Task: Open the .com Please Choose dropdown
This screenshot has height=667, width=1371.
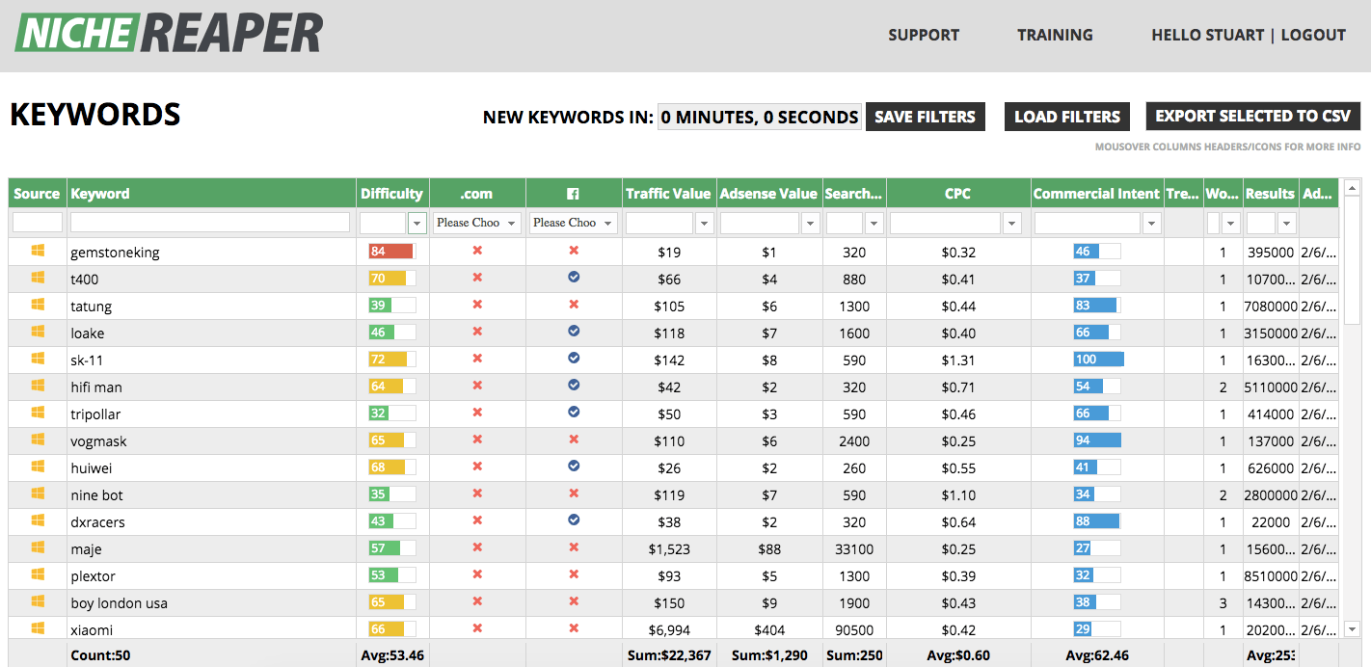Action: coord(476,223)
